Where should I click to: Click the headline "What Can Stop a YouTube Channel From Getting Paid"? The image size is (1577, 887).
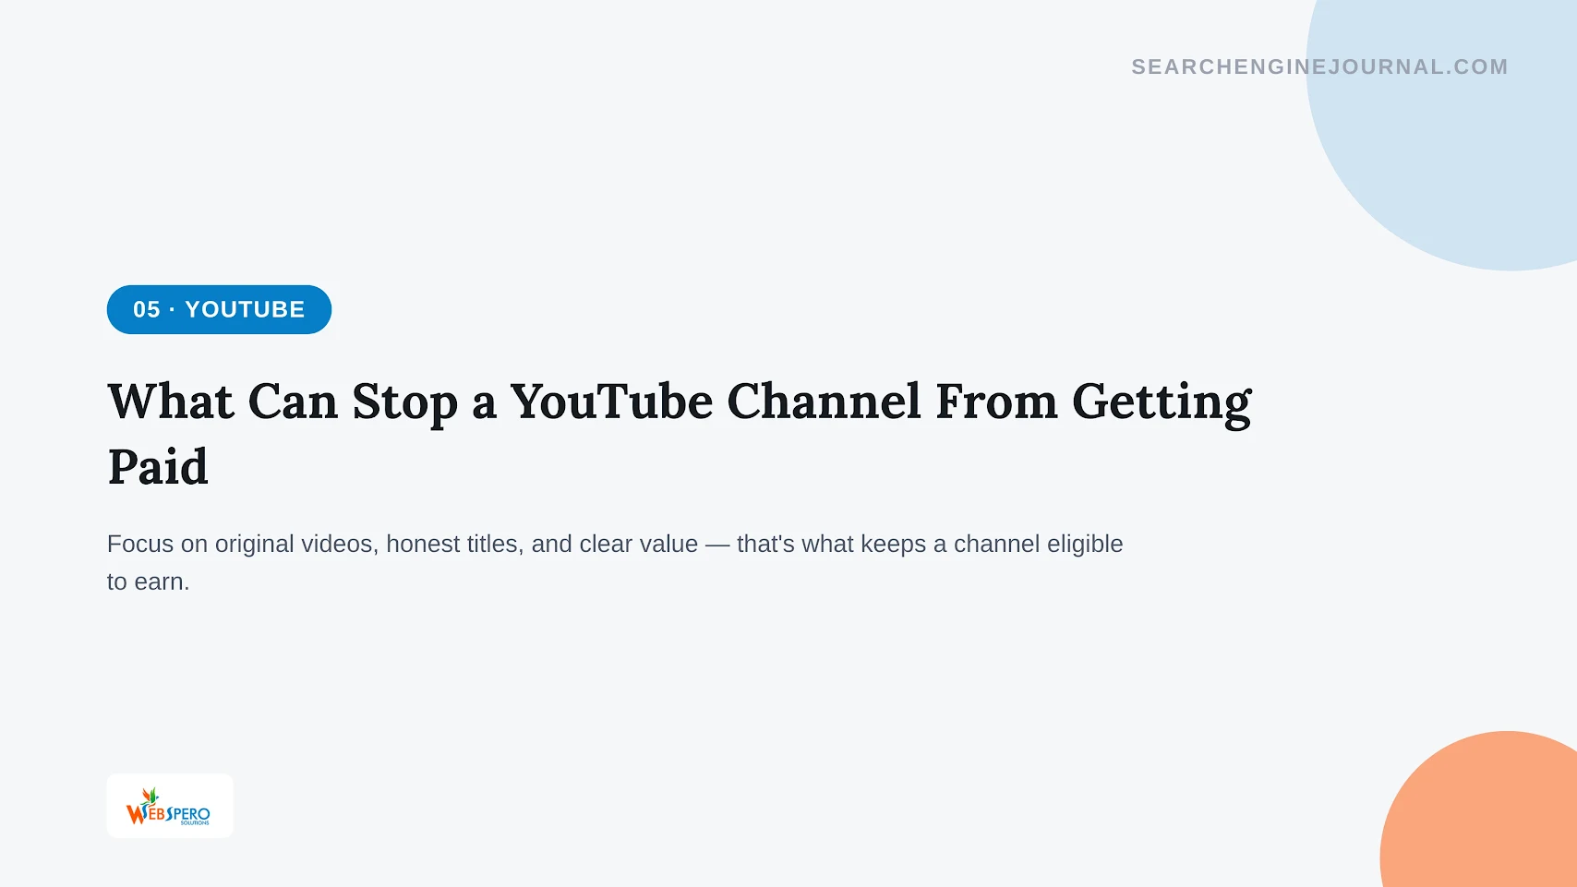pyautogui.click(x=680, y=433)
